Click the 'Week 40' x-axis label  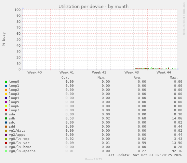tap(35, 72)
